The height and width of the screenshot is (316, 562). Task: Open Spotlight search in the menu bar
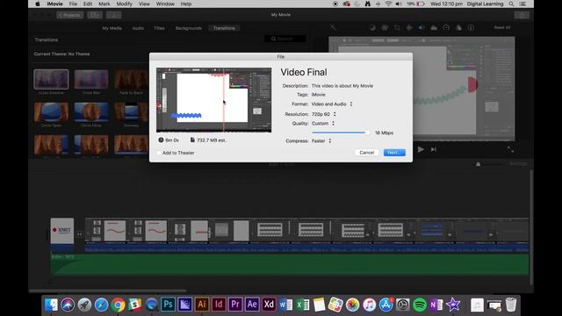[511, 4]
